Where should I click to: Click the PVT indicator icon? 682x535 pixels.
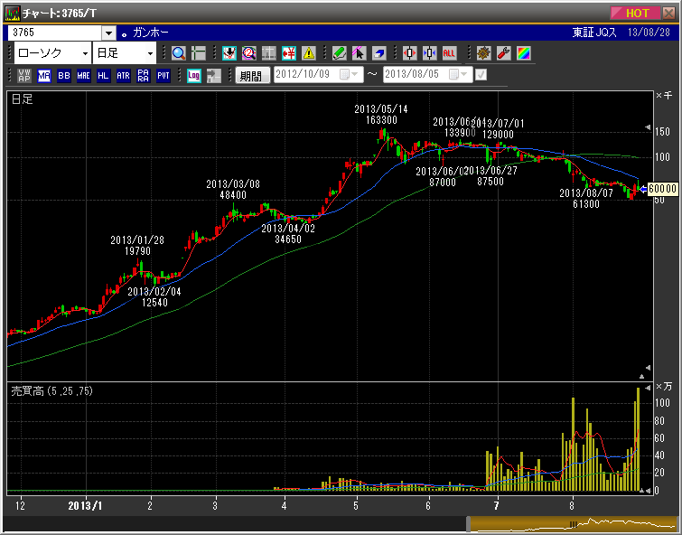point(163,76)
